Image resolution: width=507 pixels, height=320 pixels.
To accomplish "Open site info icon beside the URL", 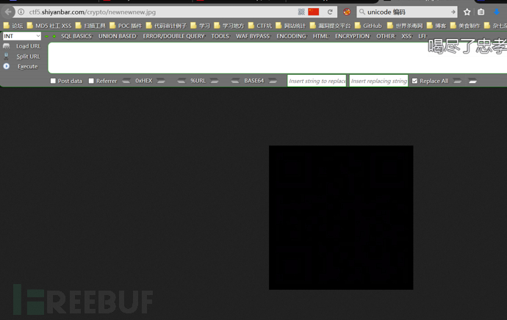I will click(x=21, y=12).
